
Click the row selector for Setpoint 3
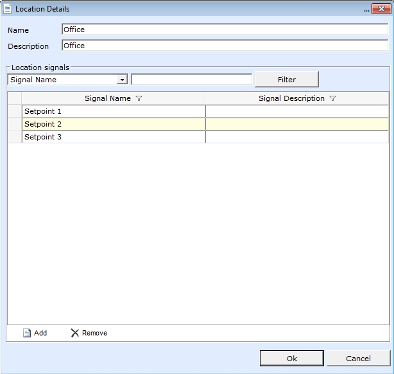point(14,137)
